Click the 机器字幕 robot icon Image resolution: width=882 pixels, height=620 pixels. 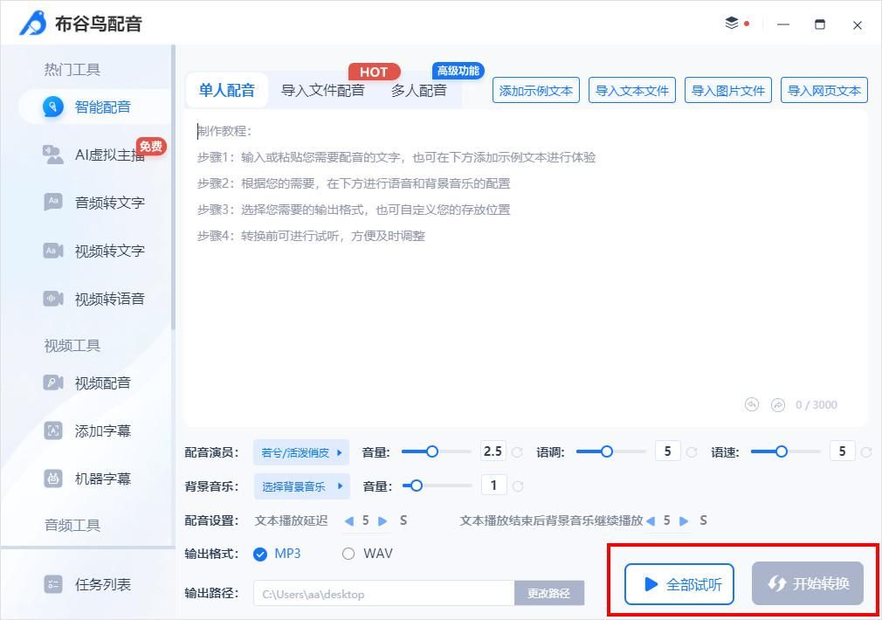pos(53,479)
